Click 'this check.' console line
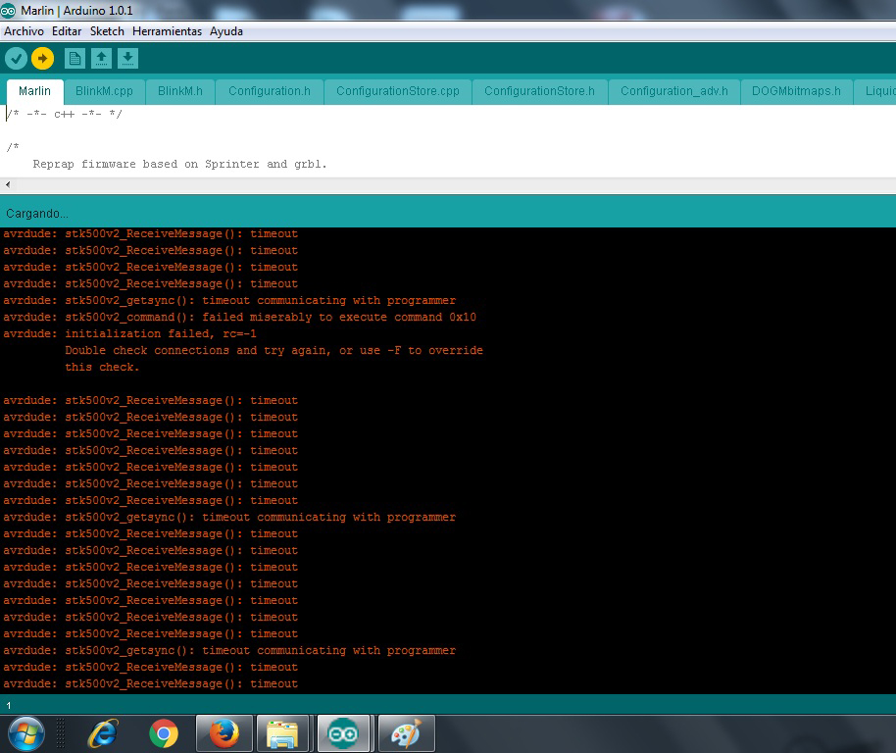Image resolution: width=896 pixels, height=753 pixels. 102,367
